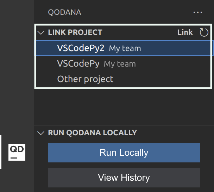The height and width of the screenshot is (192, 214).
Task: Click the My team label beside VSCodePy
Action: click(120, 64)
